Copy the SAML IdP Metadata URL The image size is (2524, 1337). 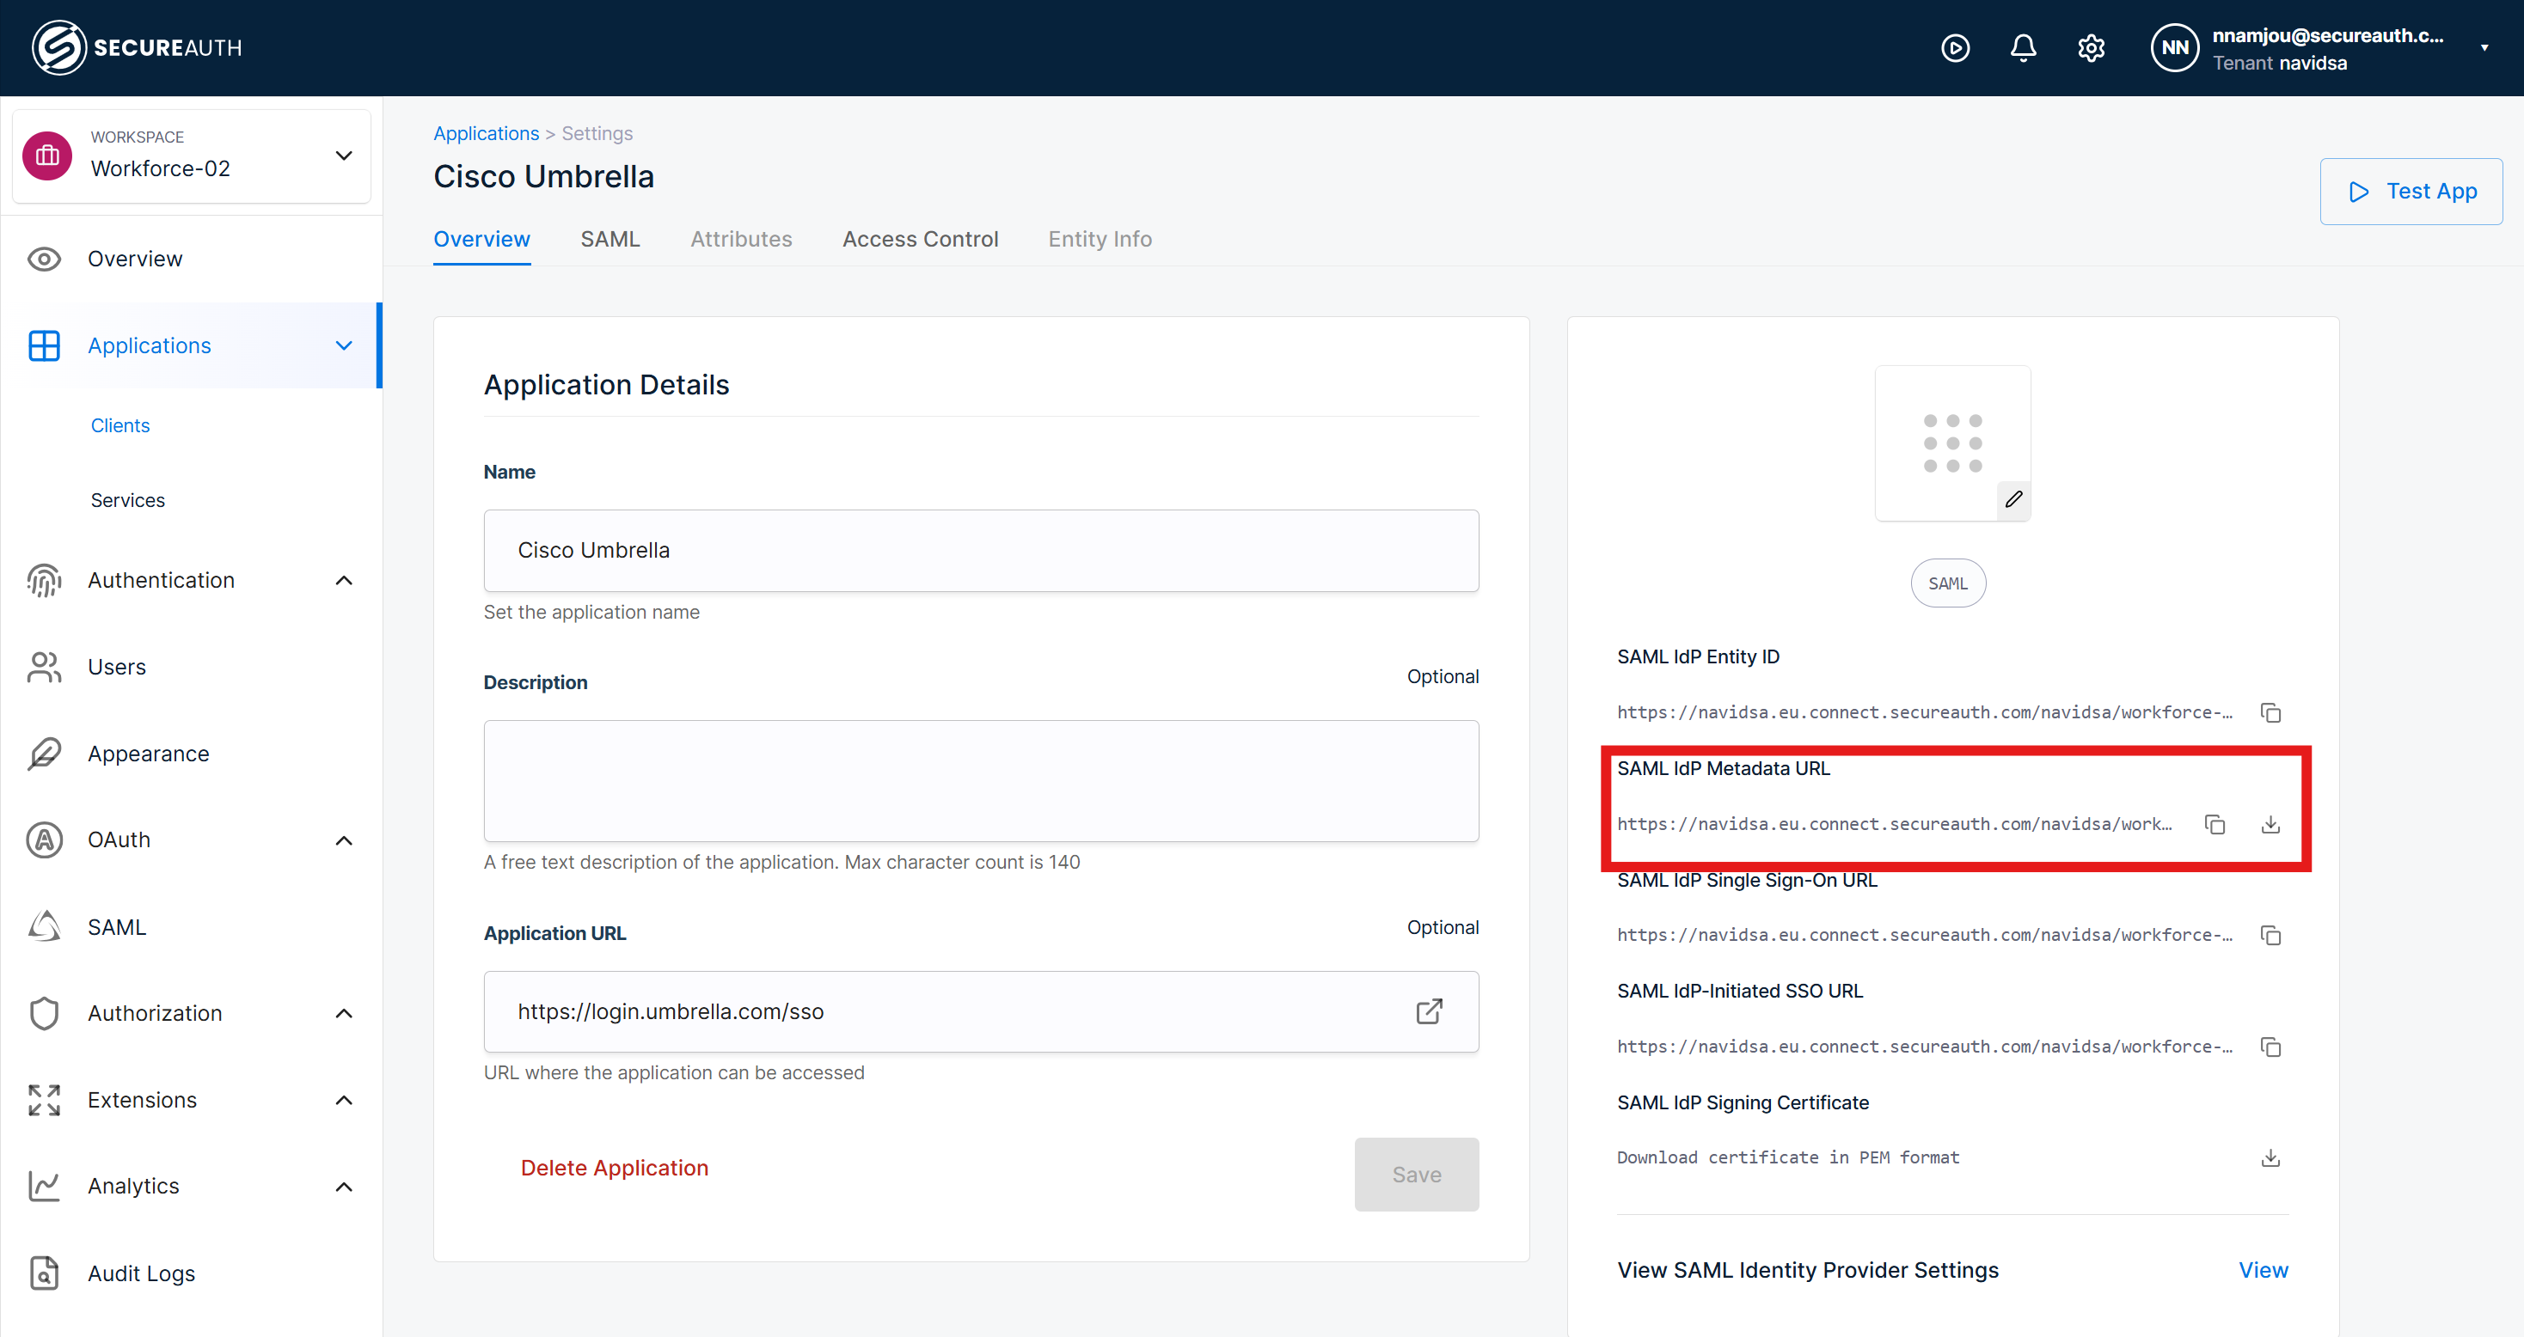2215,824
